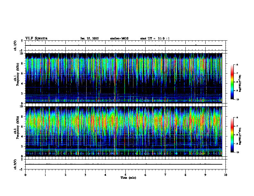Click the ch.1 colorbar "log(PSD)" label
254x196 pixels.
point(240,84)
